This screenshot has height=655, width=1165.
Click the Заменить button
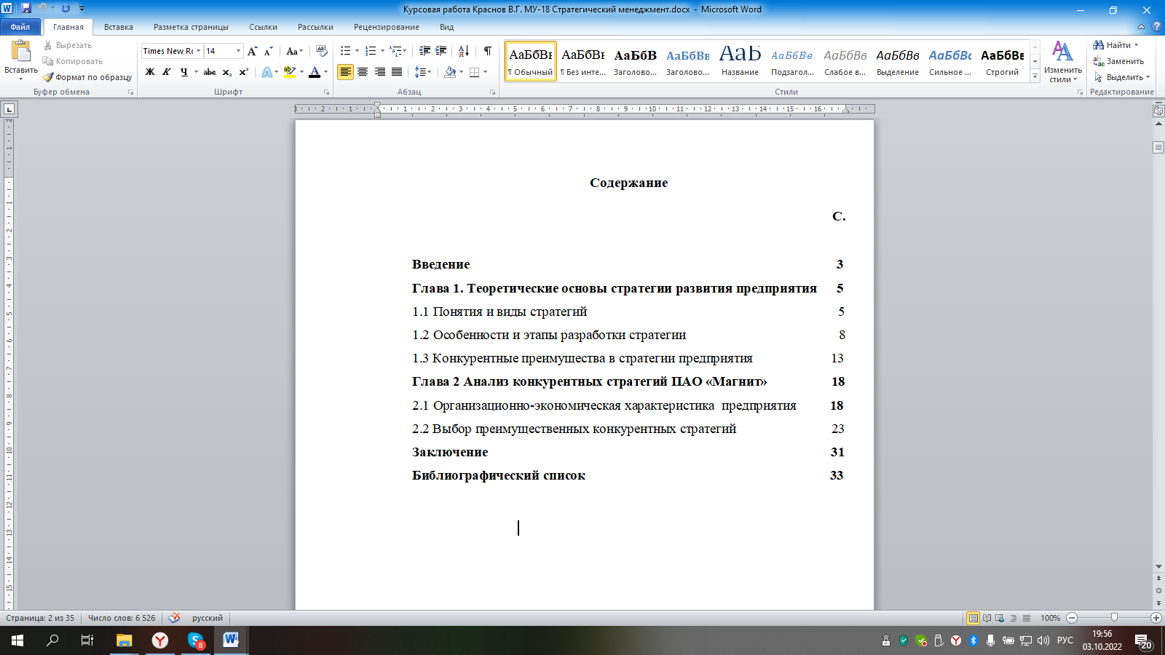1119,61
